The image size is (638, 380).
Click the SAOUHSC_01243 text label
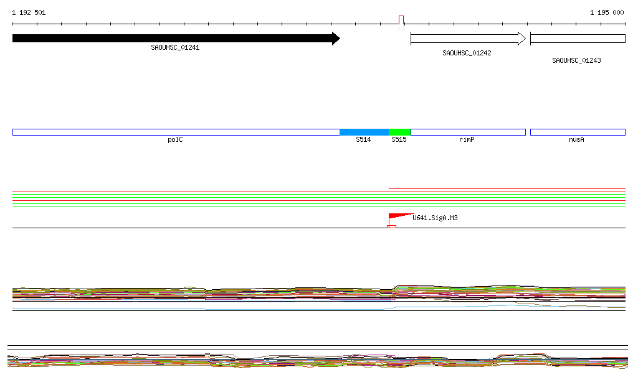point(576,61)
